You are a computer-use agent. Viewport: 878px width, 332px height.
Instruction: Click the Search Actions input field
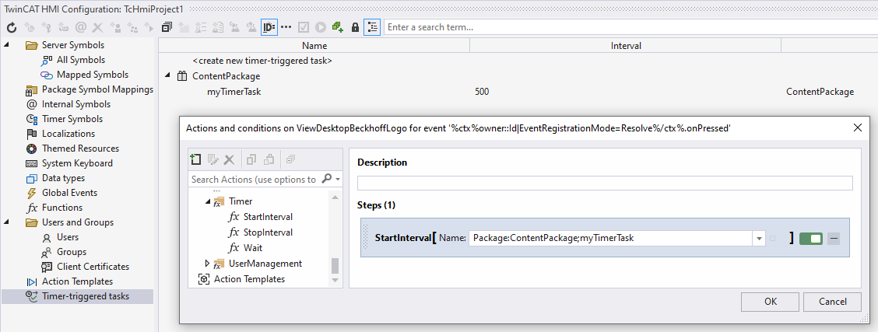click(254, 180)
